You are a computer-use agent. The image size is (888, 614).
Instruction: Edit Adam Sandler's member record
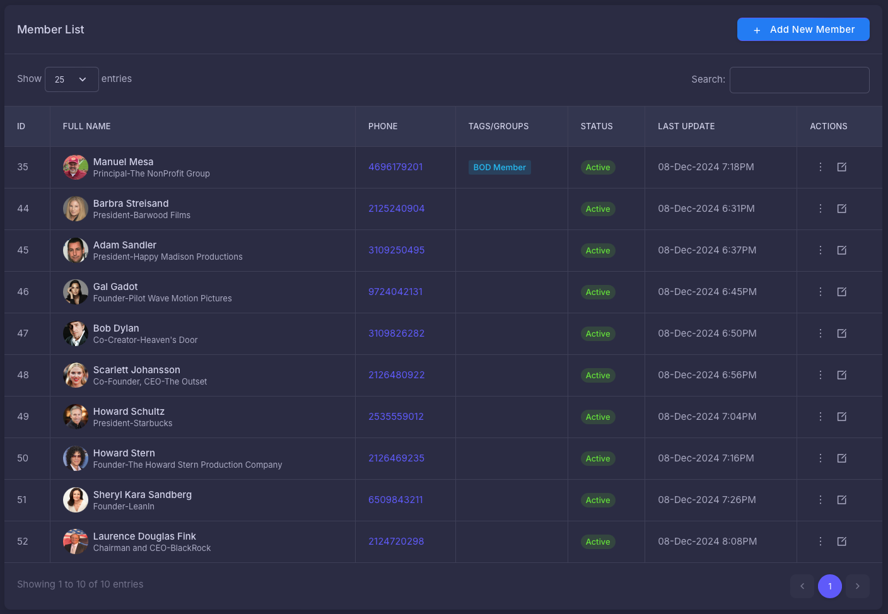pyautogui.click(x=842, y=250)
